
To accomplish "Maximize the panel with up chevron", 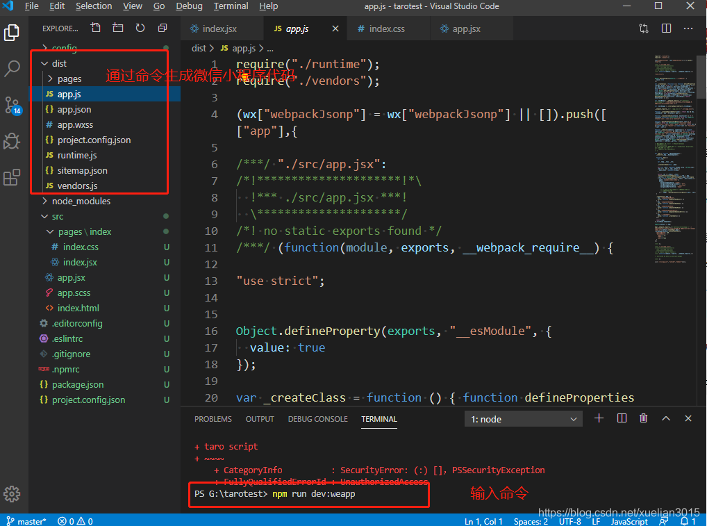I will pos(666,418).
